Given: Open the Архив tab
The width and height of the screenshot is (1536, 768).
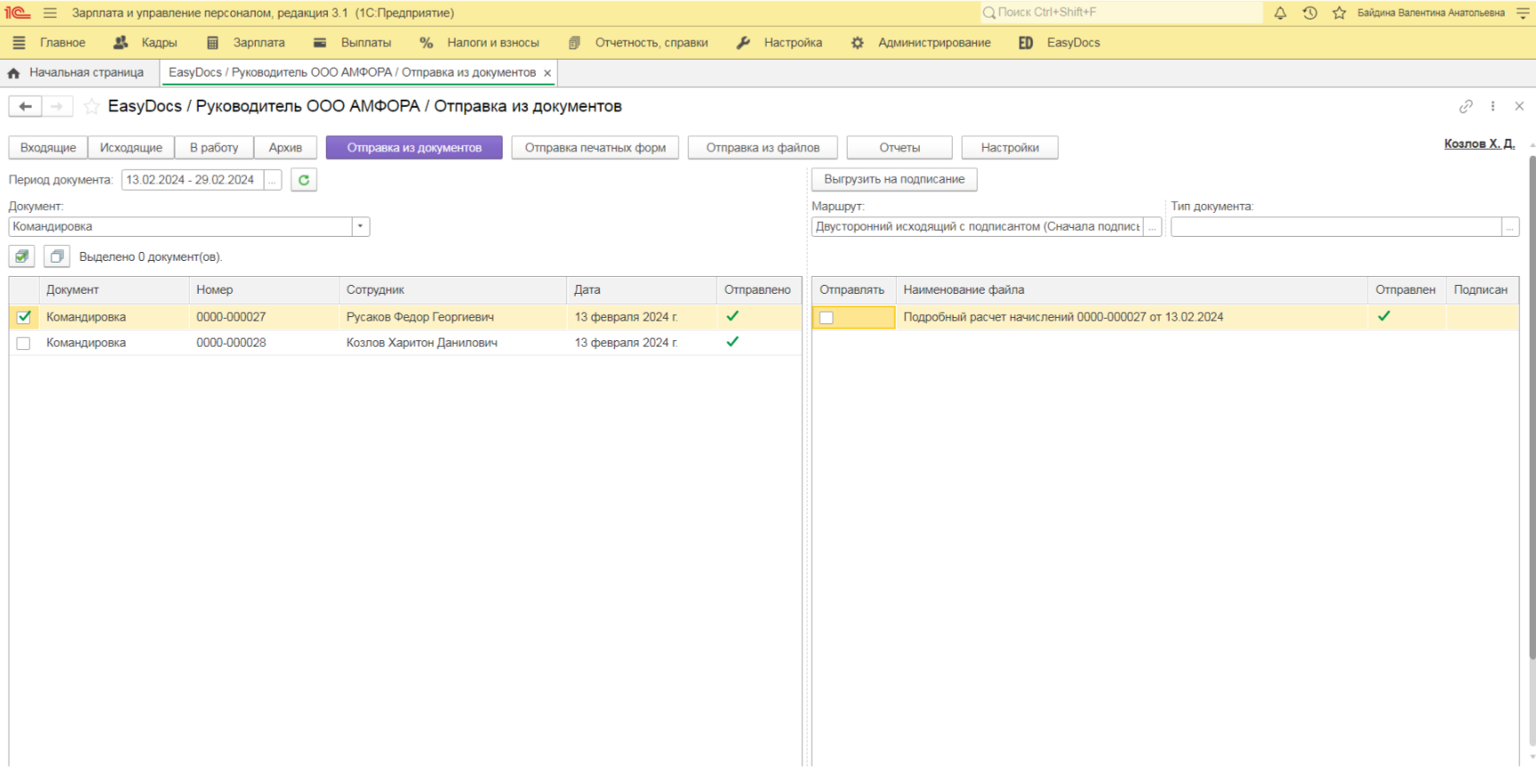Looking at the screenshot, I should (285, 148).
